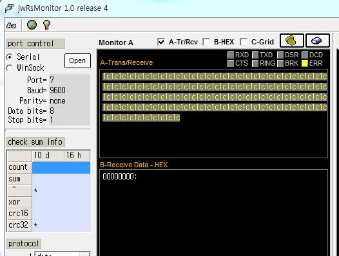
Task: Click the yellow stamp button in Monitor A
Action: click(292, 41)
